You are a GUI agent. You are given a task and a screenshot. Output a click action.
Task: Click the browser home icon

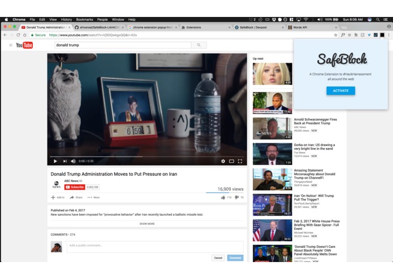point(25,35)
